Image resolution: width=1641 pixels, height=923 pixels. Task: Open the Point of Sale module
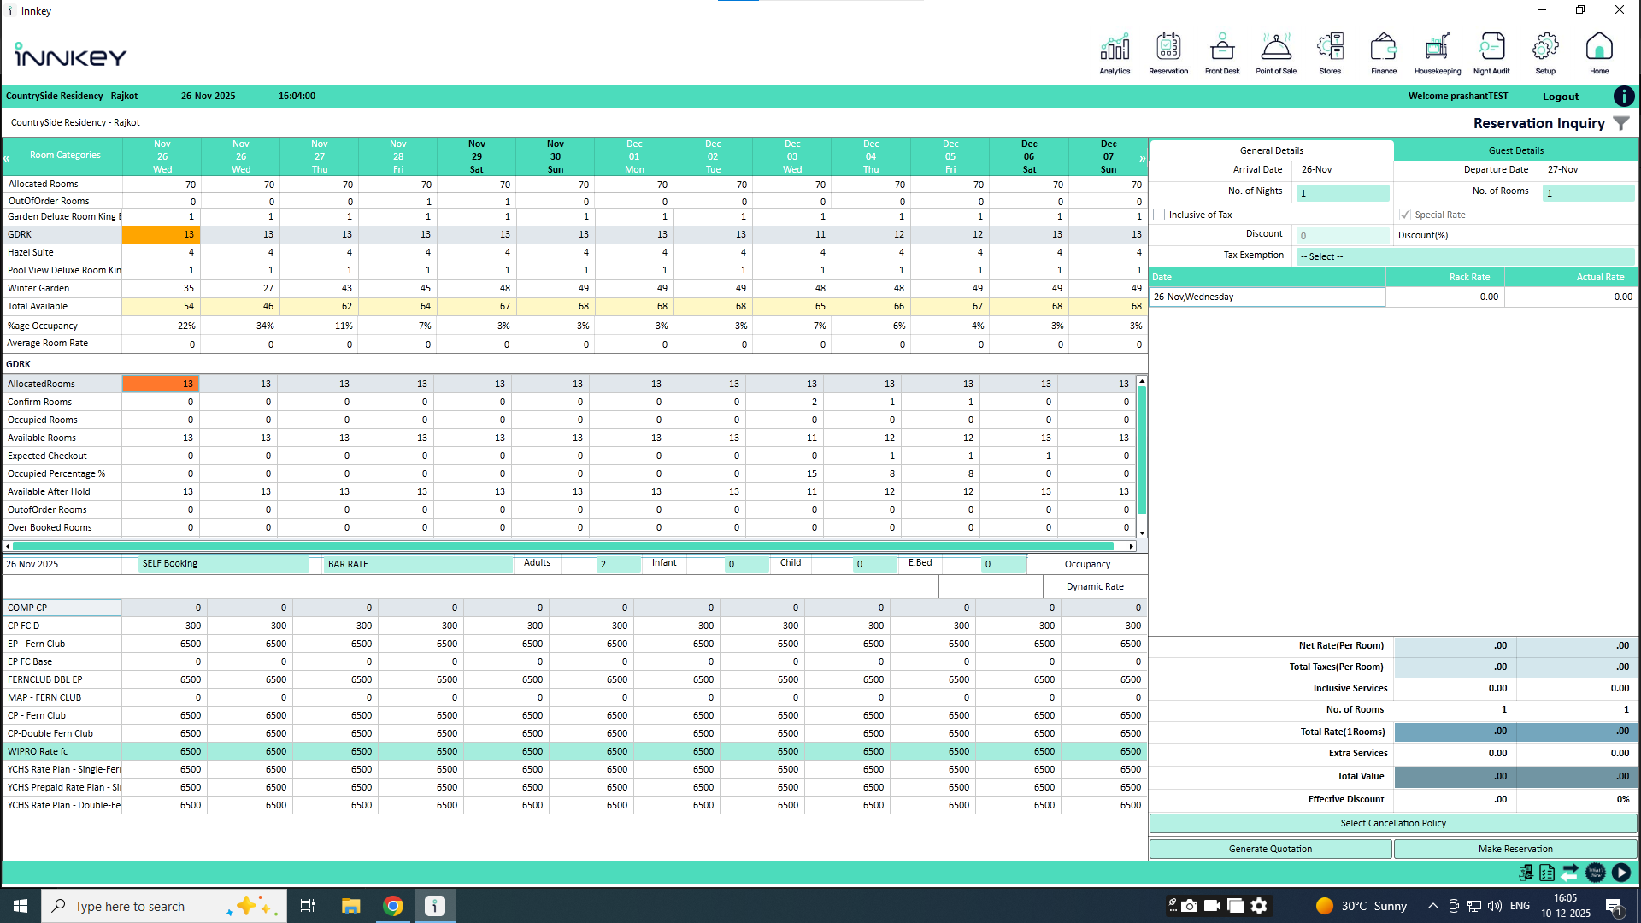click(1276, 53)
